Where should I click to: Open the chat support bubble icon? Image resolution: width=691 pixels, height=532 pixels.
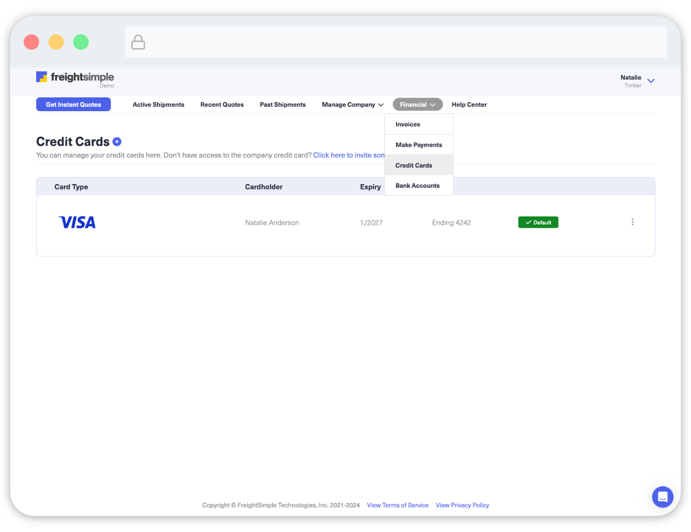[x=662, y=497]
